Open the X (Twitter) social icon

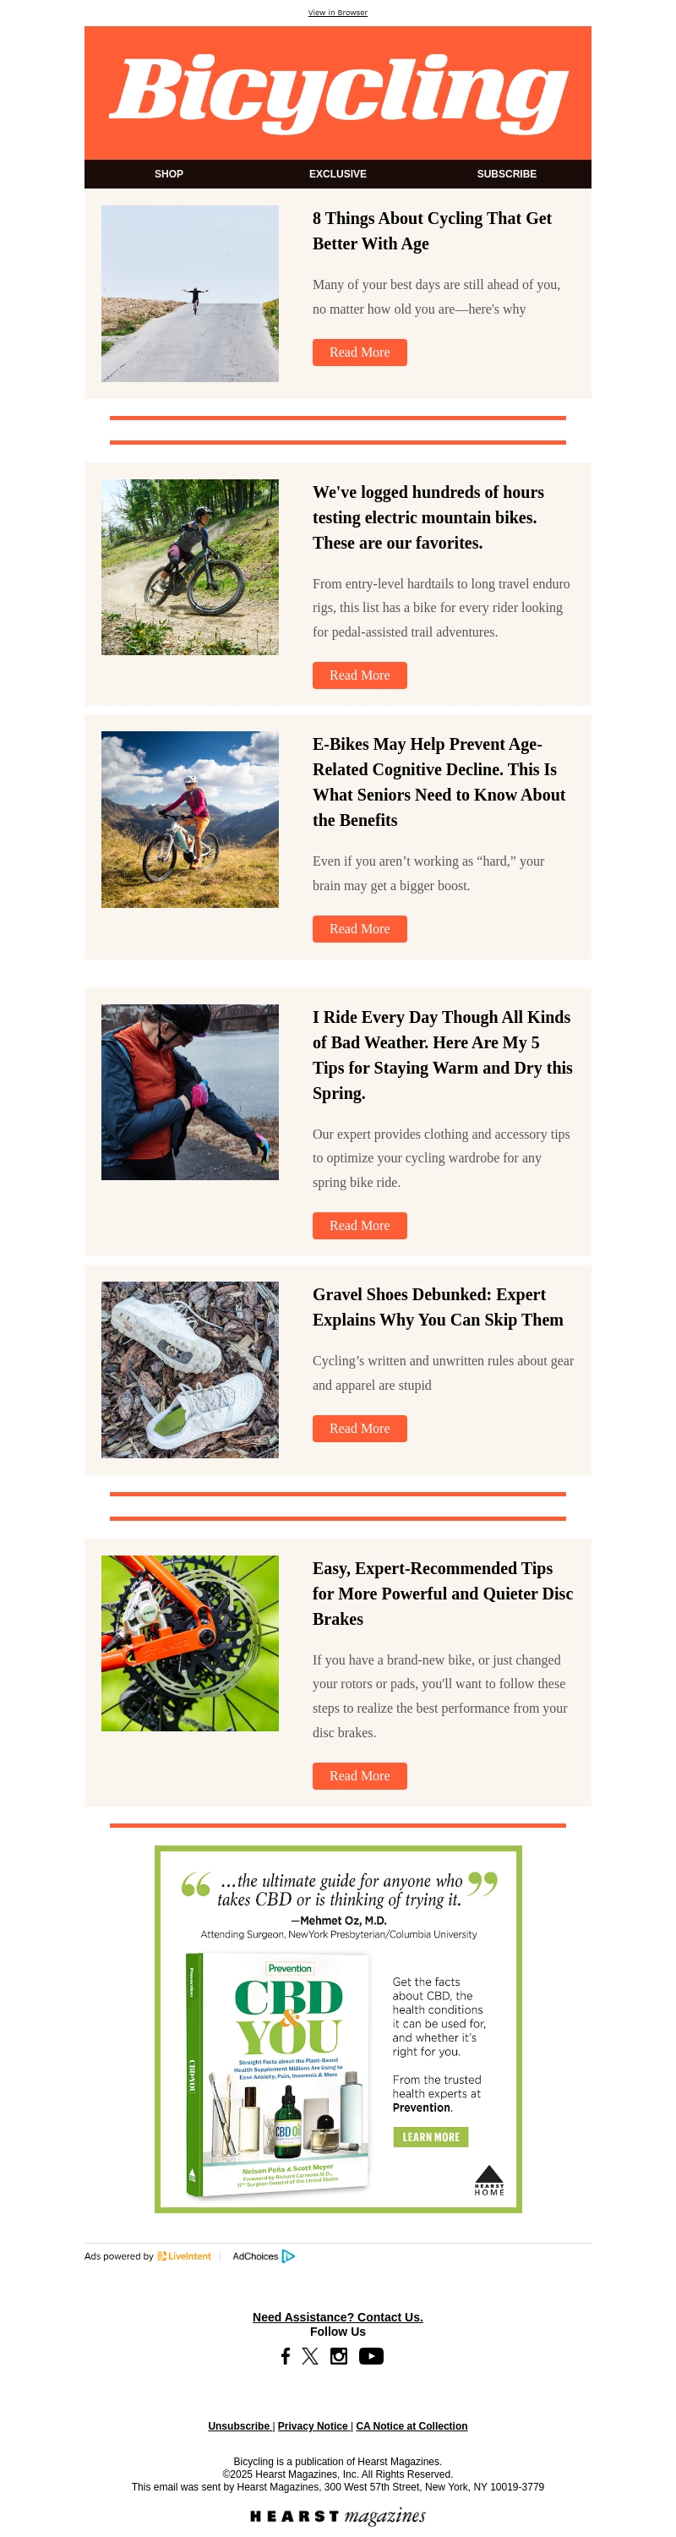pos(310,2356)
